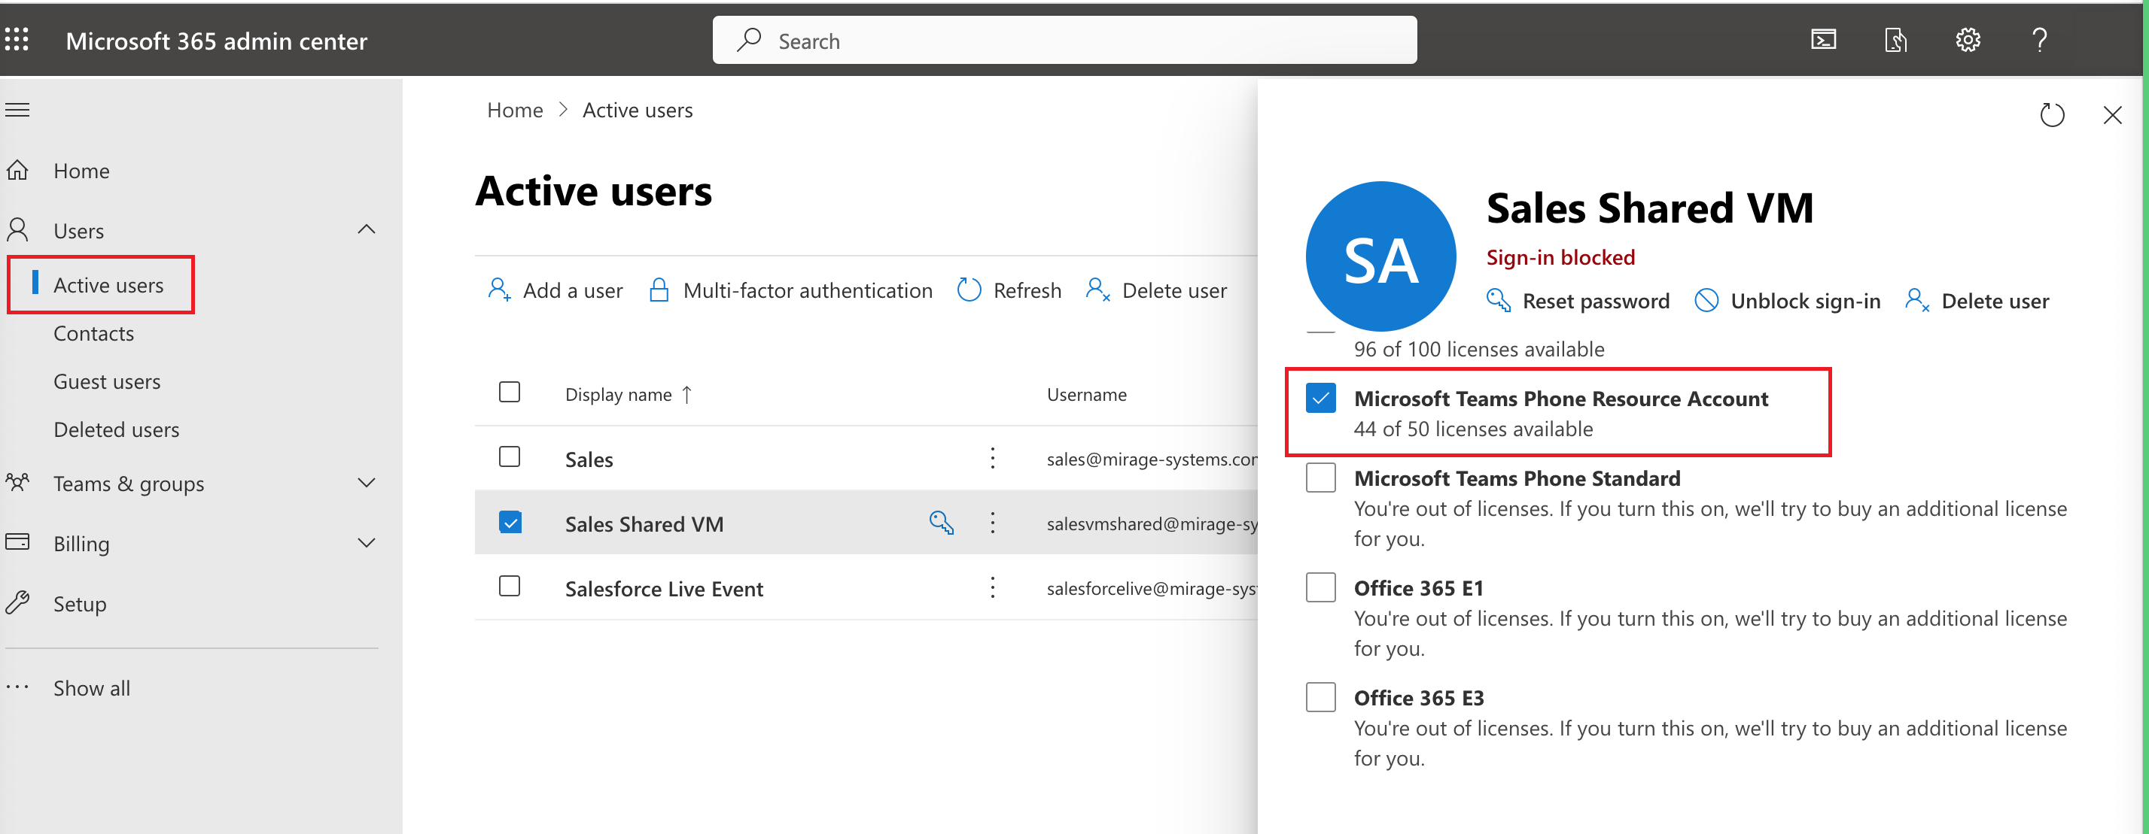
Task: Open Settings gear in the header
Action: 1967,40
